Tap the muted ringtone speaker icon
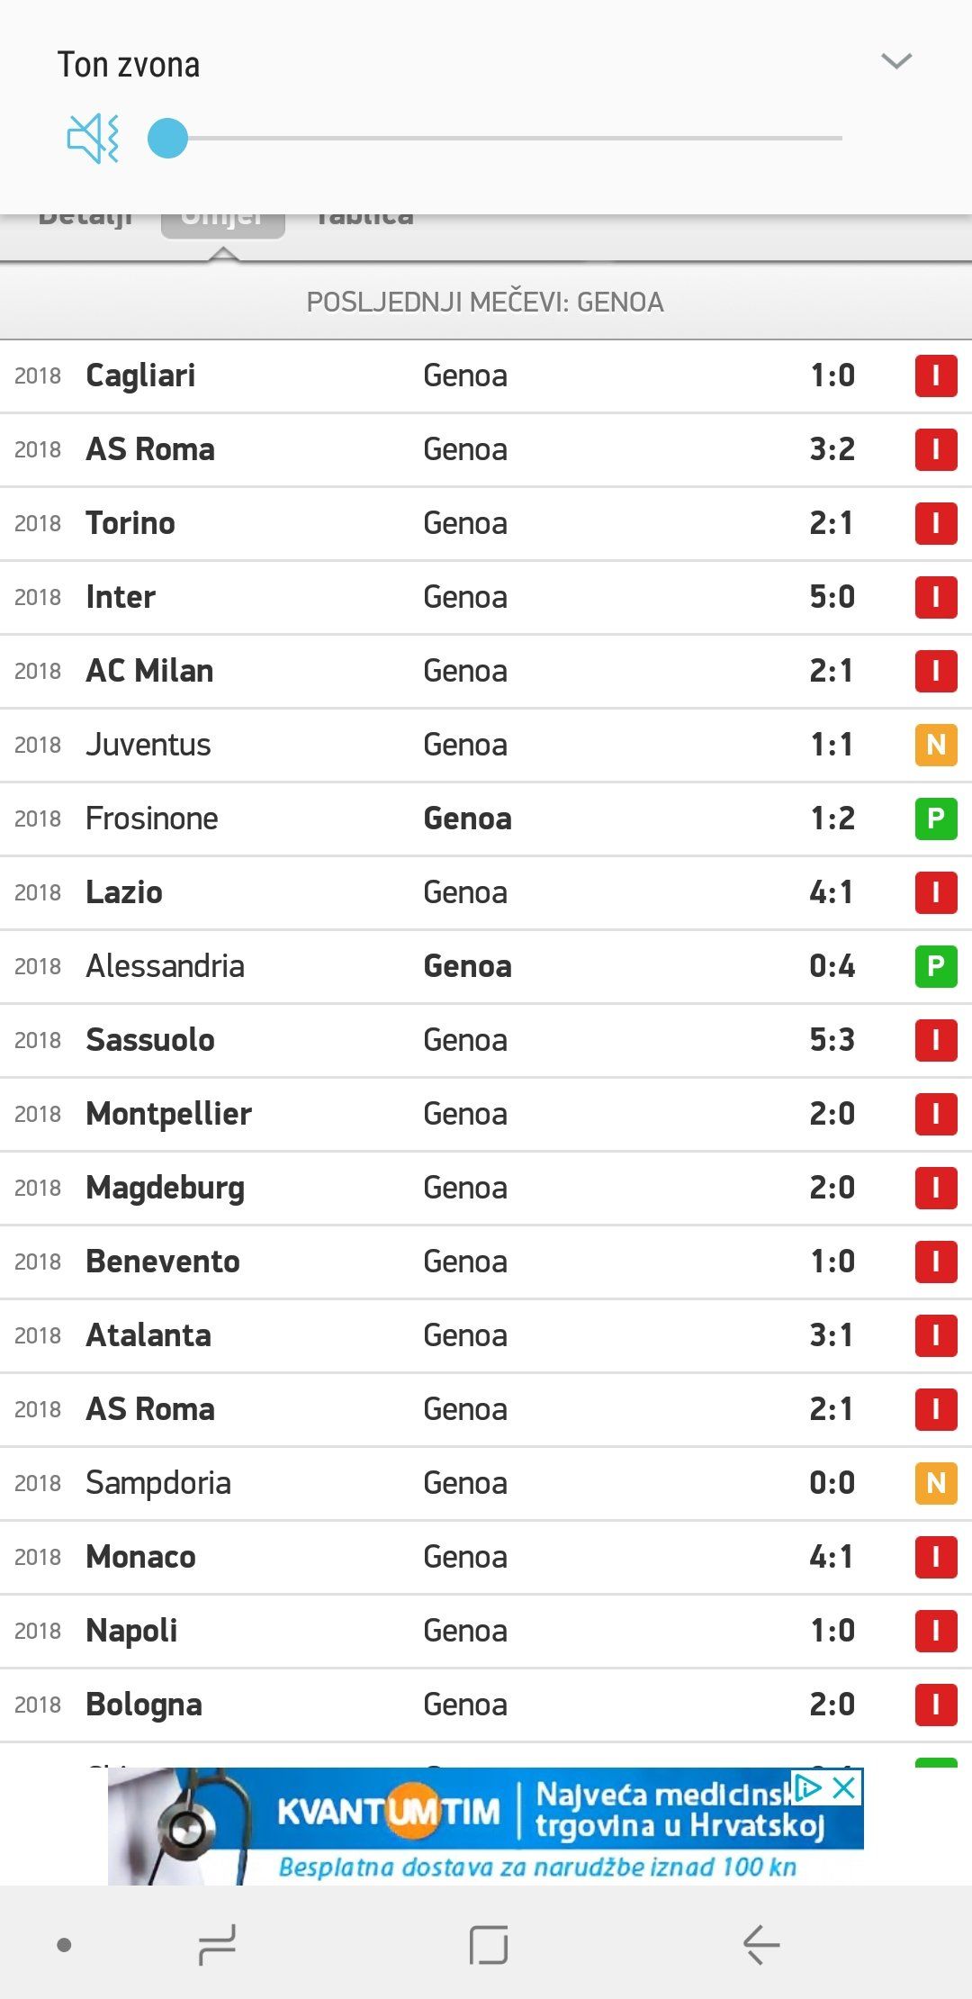This screenshot has width=972, height=1999. click(93, 139)
